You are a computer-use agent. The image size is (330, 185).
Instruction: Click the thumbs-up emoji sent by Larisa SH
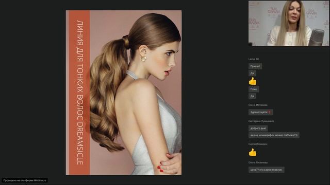[x=253, y=81]
